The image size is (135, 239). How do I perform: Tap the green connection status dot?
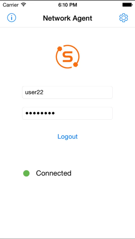pyautogui.click(x=26, y=173)
